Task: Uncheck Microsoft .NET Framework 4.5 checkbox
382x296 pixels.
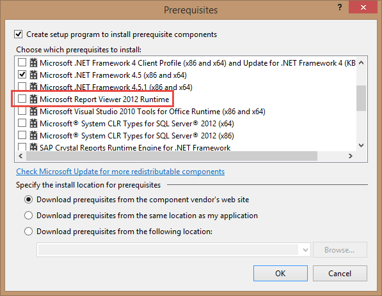Action: tap(22, 75)
